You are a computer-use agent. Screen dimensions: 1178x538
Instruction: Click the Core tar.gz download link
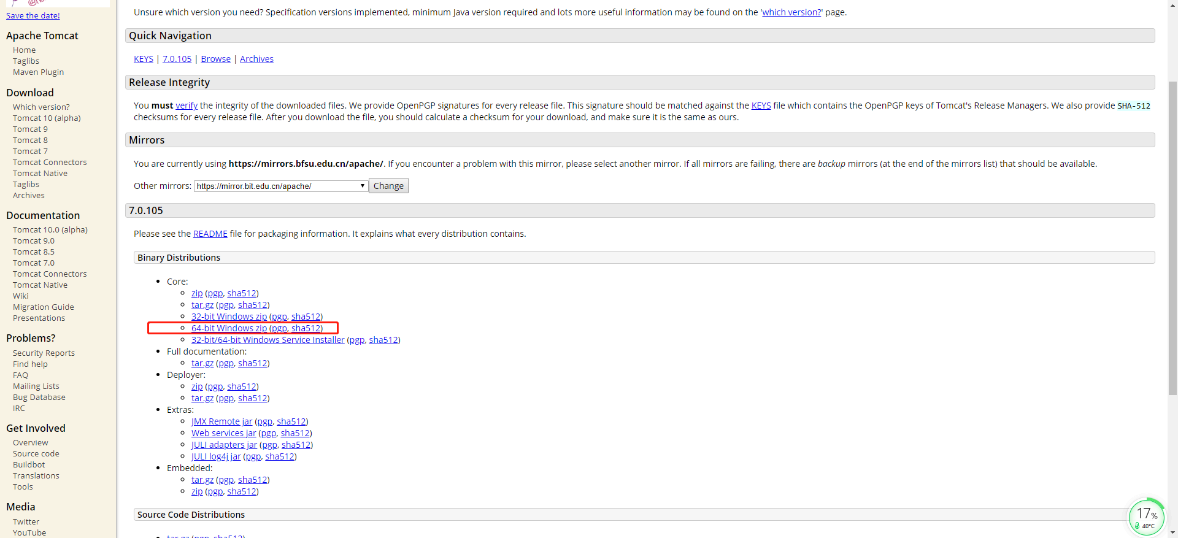tap(202, 305)
